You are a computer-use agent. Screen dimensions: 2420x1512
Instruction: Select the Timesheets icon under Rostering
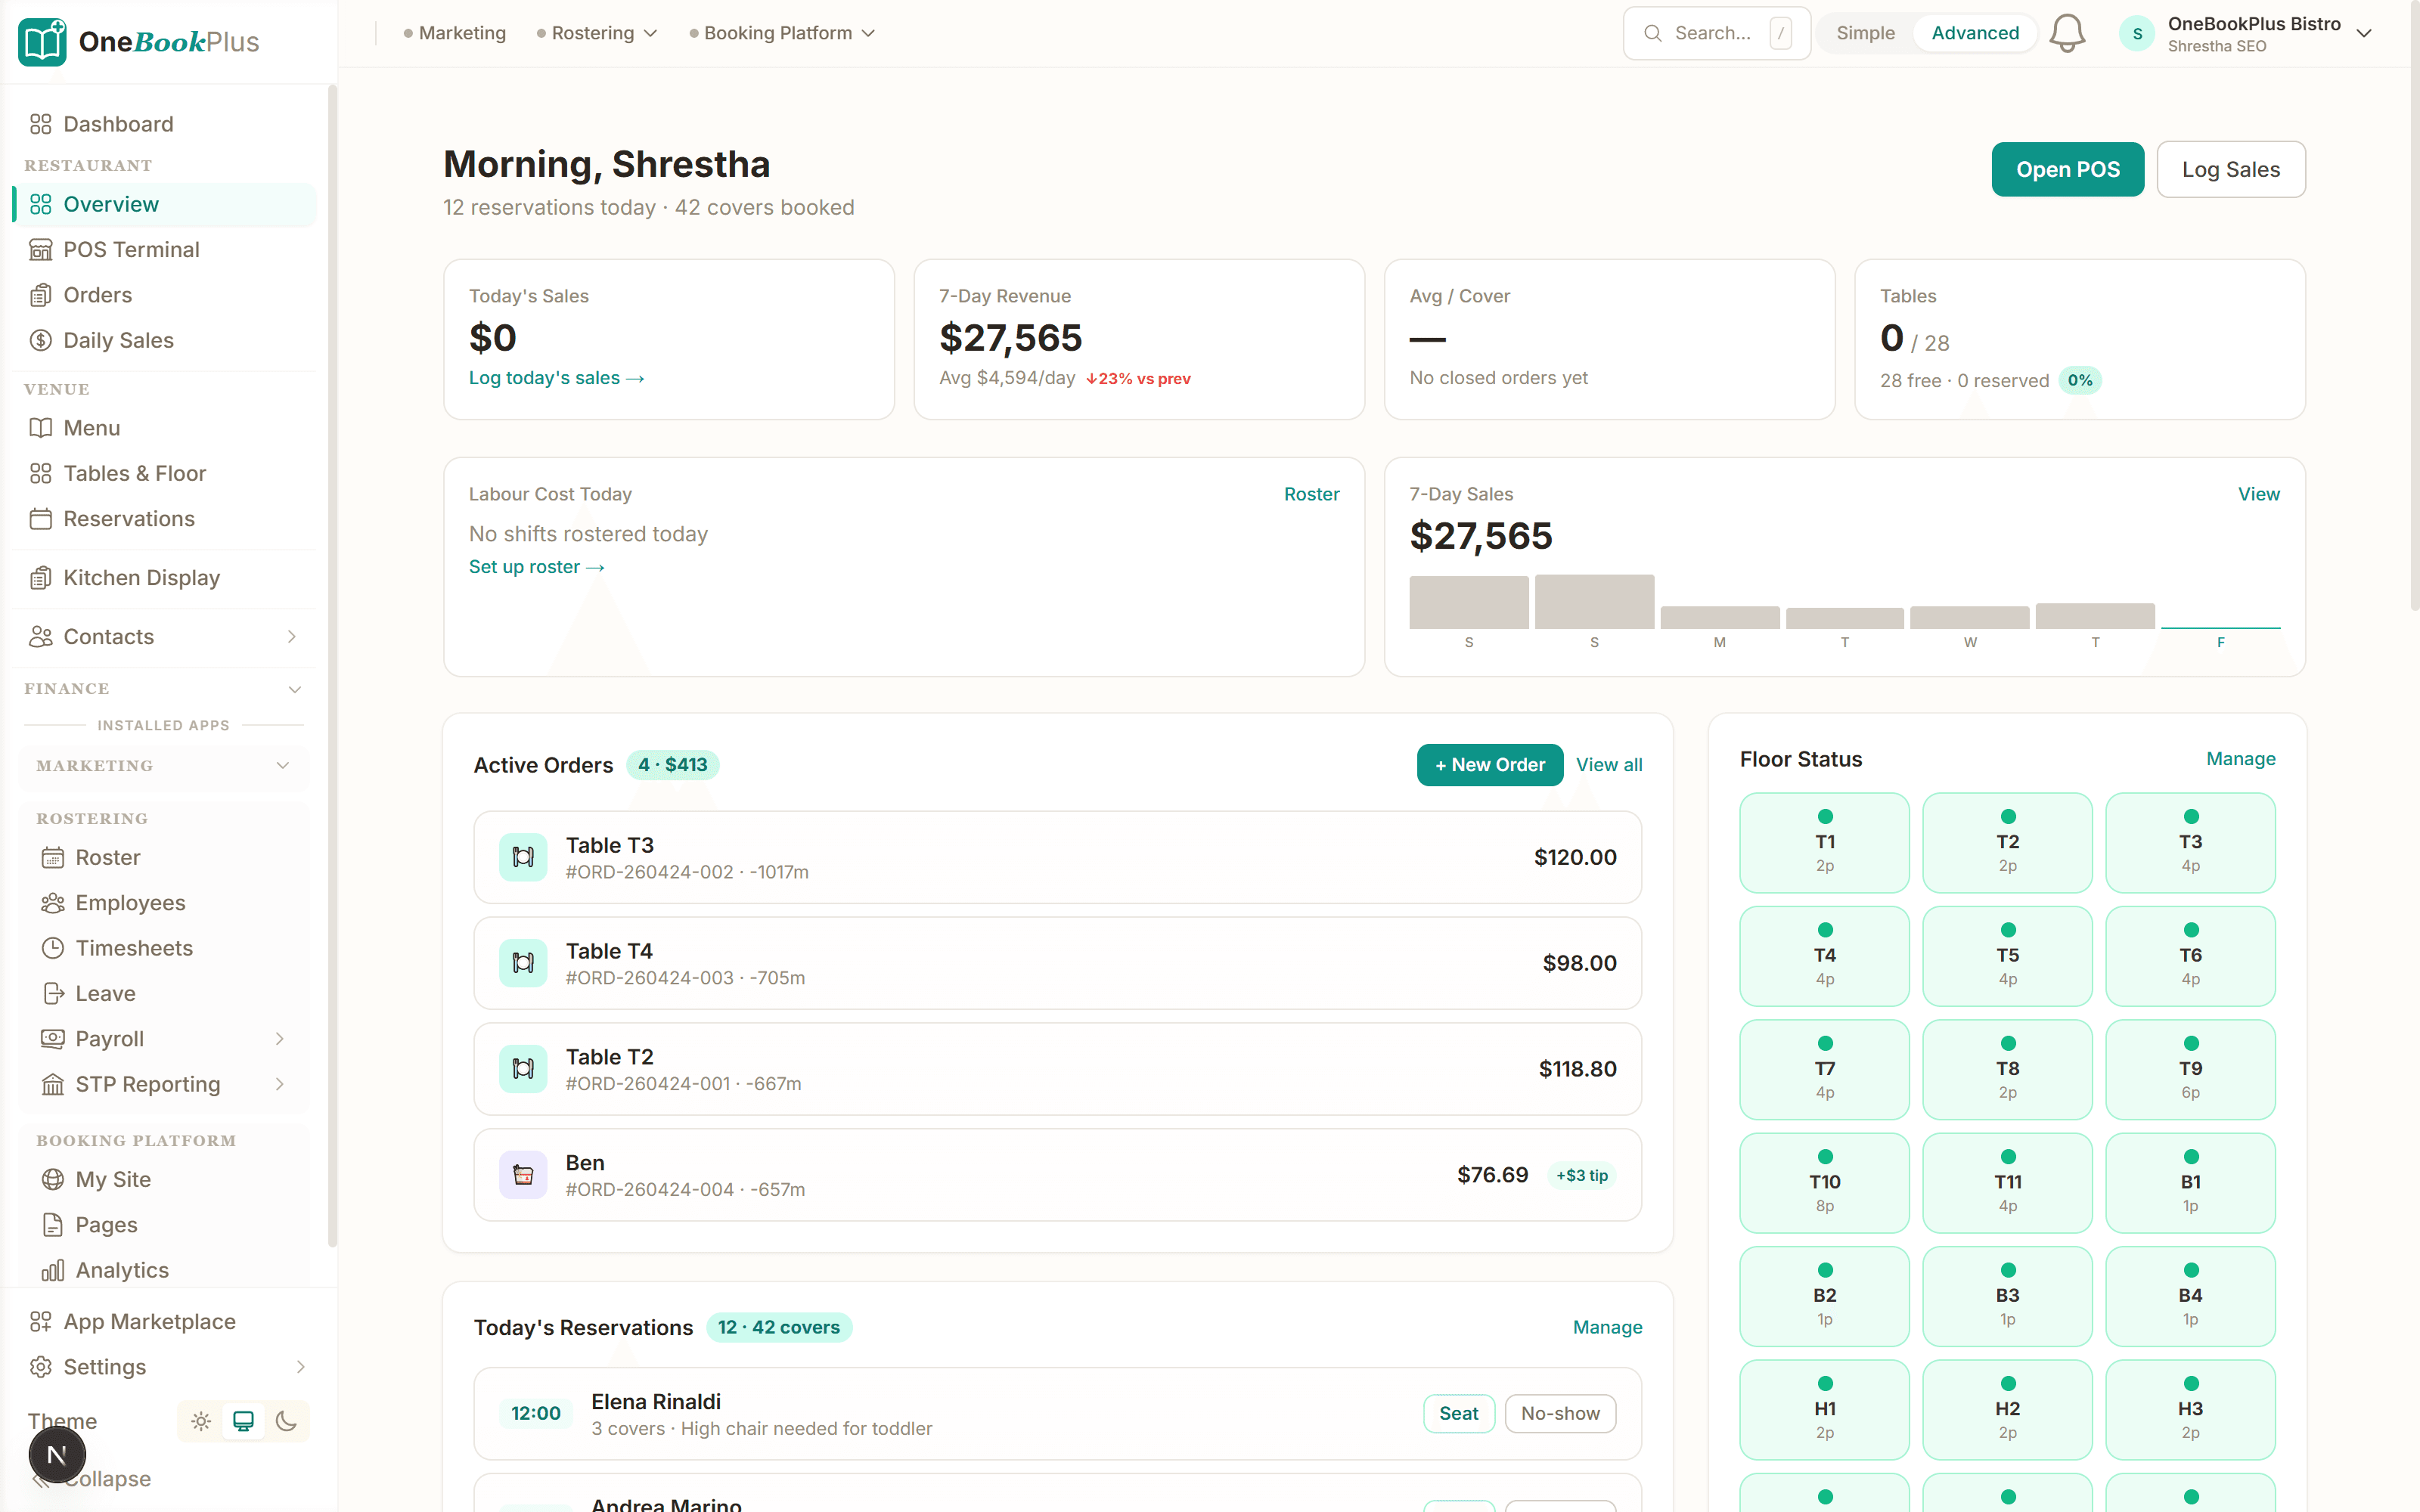[x=53, y=947]
